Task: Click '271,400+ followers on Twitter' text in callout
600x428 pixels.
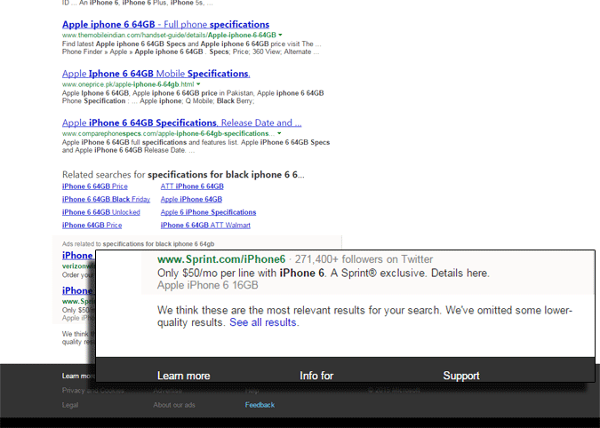Action: [364, 259]
